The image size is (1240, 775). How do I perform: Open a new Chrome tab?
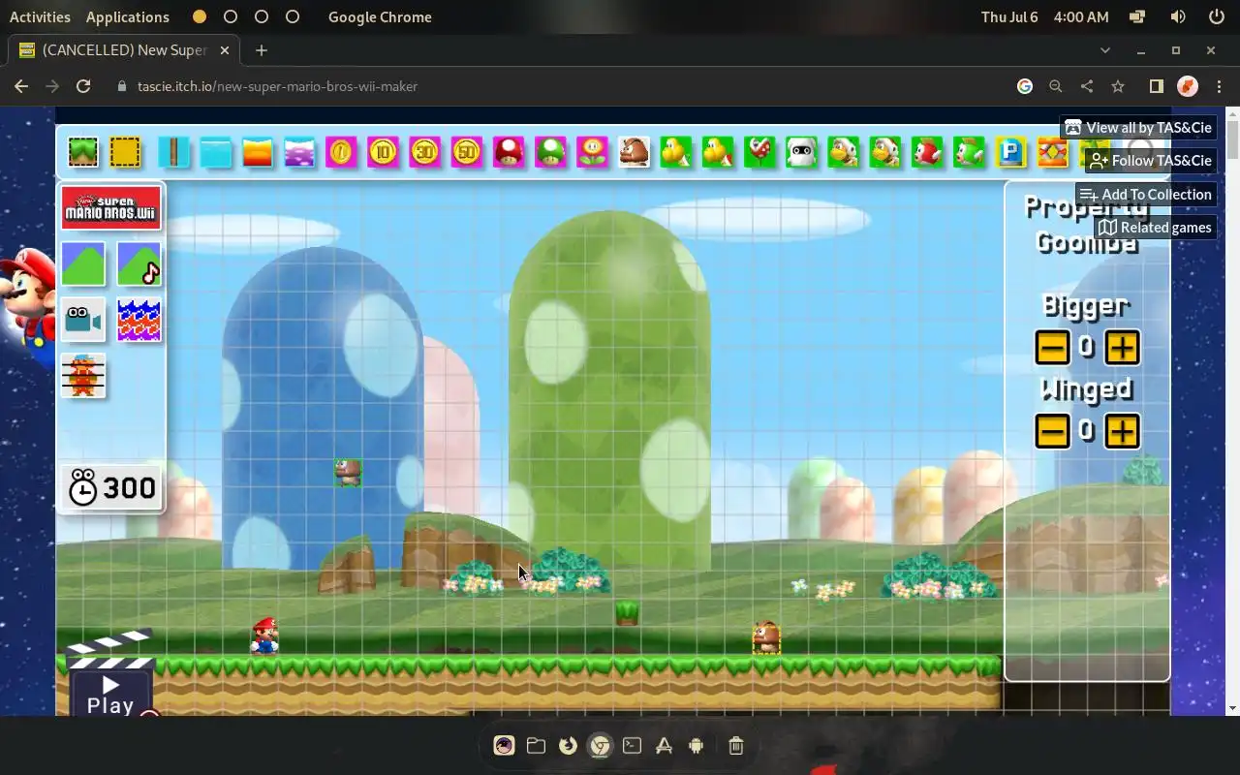pyautogui.click(x=262, y=50)
